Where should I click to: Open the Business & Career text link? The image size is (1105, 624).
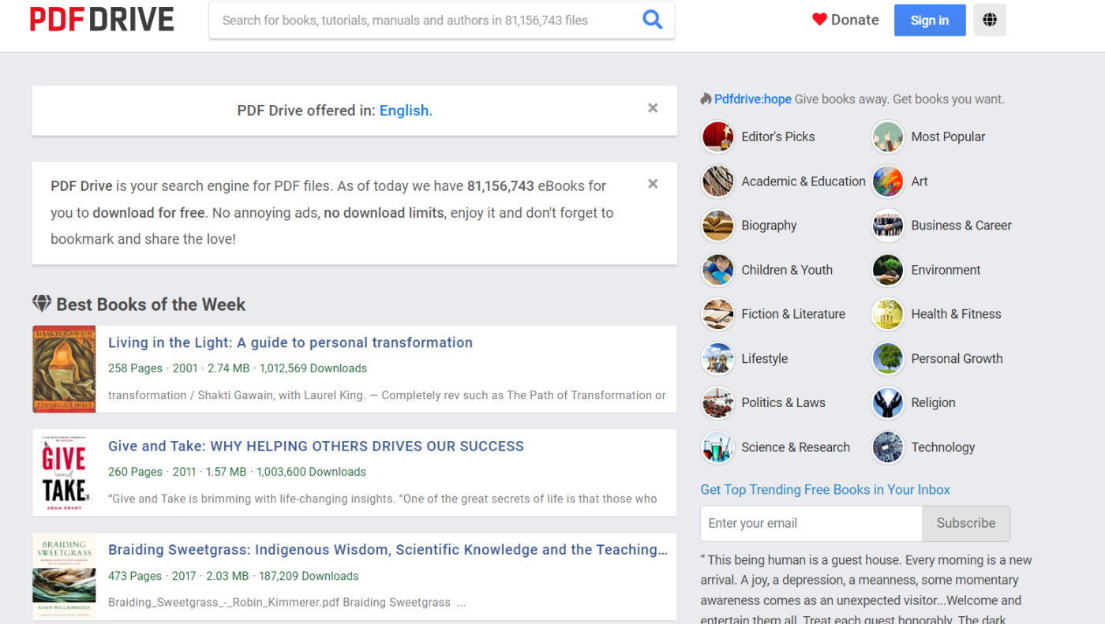[961, 225]
